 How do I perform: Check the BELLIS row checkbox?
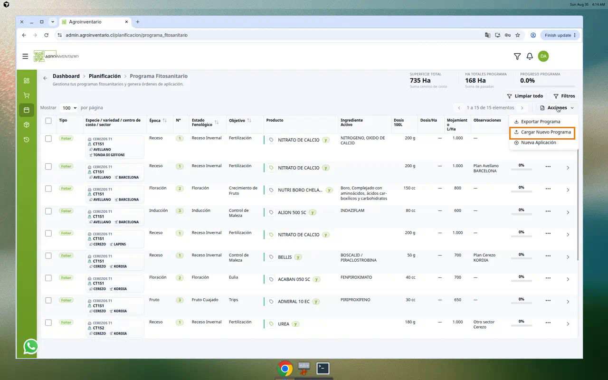pos(48,256)
